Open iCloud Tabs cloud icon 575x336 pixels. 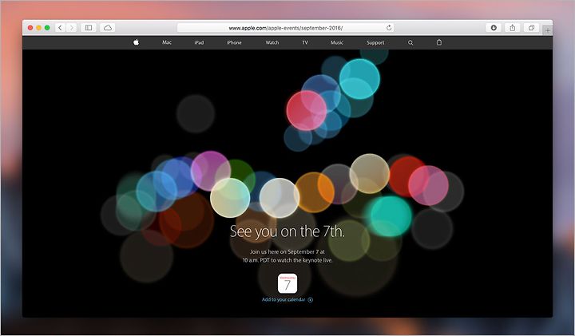pos(108,27)
